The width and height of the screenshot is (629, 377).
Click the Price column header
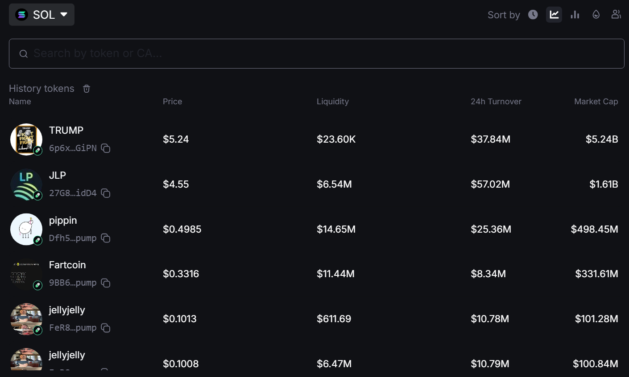coord(172,102)
